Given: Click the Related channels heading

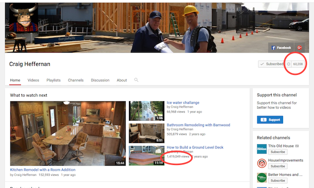Looking at the screenshot, I should pyautogui.click(x=274, y=138).
